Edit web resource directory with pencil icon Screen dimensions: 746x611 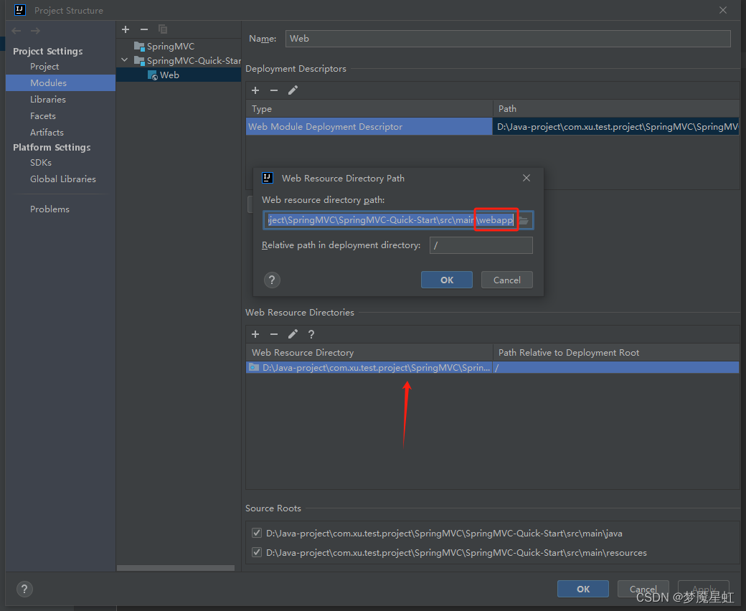pyautogui.click(x=293, y=334)
